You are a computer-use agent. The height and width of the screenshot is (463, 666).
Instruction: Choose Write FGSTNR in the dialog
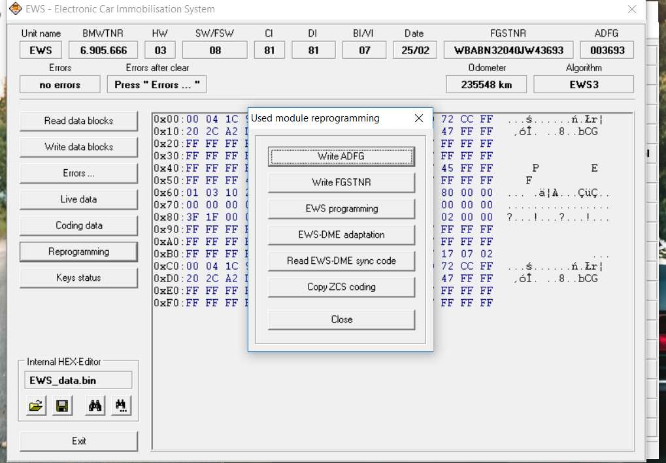[x=341, y=183]
